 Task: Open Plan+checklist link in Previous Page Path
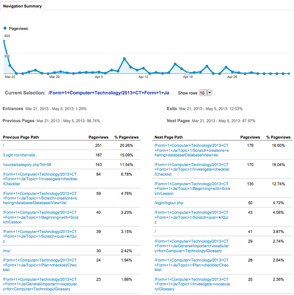click(40, 265)
